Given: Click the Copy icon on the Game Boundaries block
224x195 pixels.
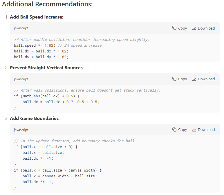Looking at the screenshot, I should click(174, 130).
